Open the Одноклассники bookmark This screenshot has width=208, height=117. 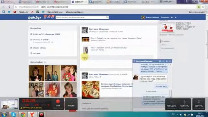[x=55, y=12]
